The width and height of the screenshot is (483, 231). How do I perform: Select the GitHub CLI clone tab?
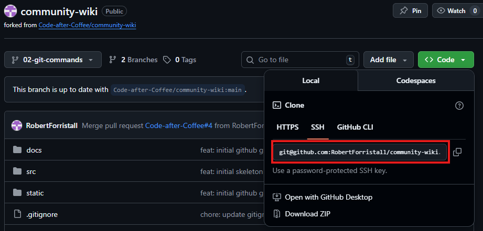coord(355,127)
